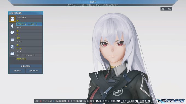Select the head/face editing category icon
This screenshot has height=104, width=186.
pyautogui.click(x=13, y=19)
